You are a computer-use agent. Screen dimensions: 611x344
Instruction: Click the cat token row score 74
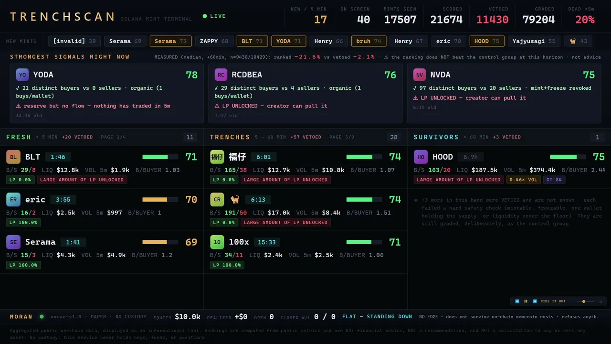point(395,199)
